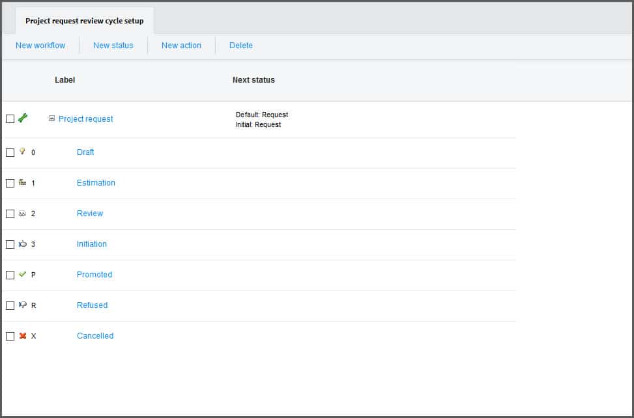Check the Project request workflow checkbox
This screenshot has height=418, width=634.
10,119
